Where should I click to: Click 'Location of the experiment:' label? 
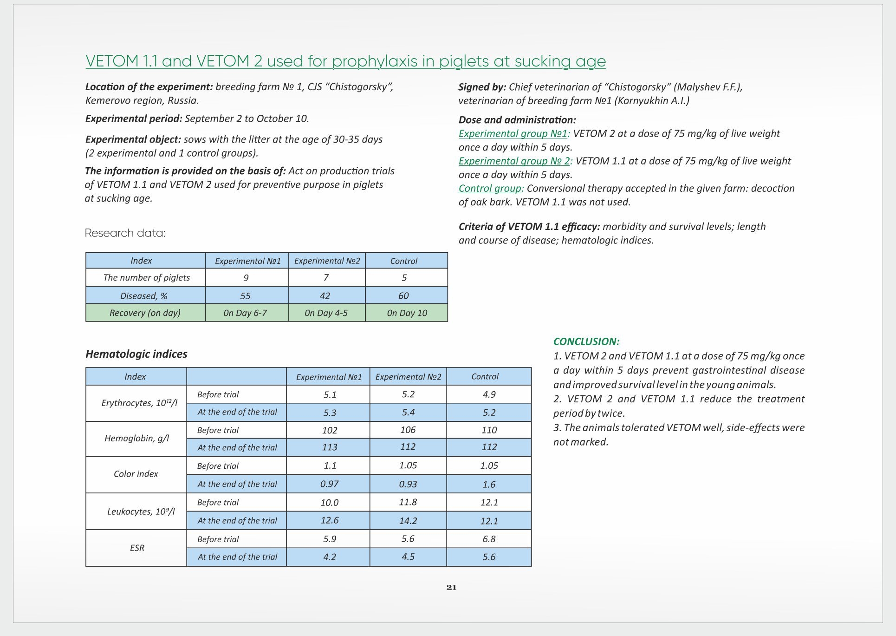tap(149, 87)
